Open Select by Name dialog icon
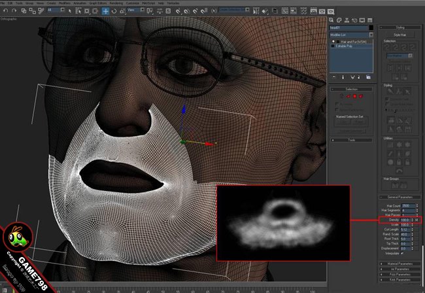The width and height of the screenshot is (425, 293). [x=78, y=11]
